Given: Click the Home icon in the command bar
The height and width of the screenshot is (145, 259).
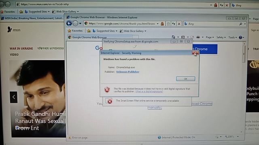Looking at the screenshot, I should pyautogui.click(x=173, y=37).
